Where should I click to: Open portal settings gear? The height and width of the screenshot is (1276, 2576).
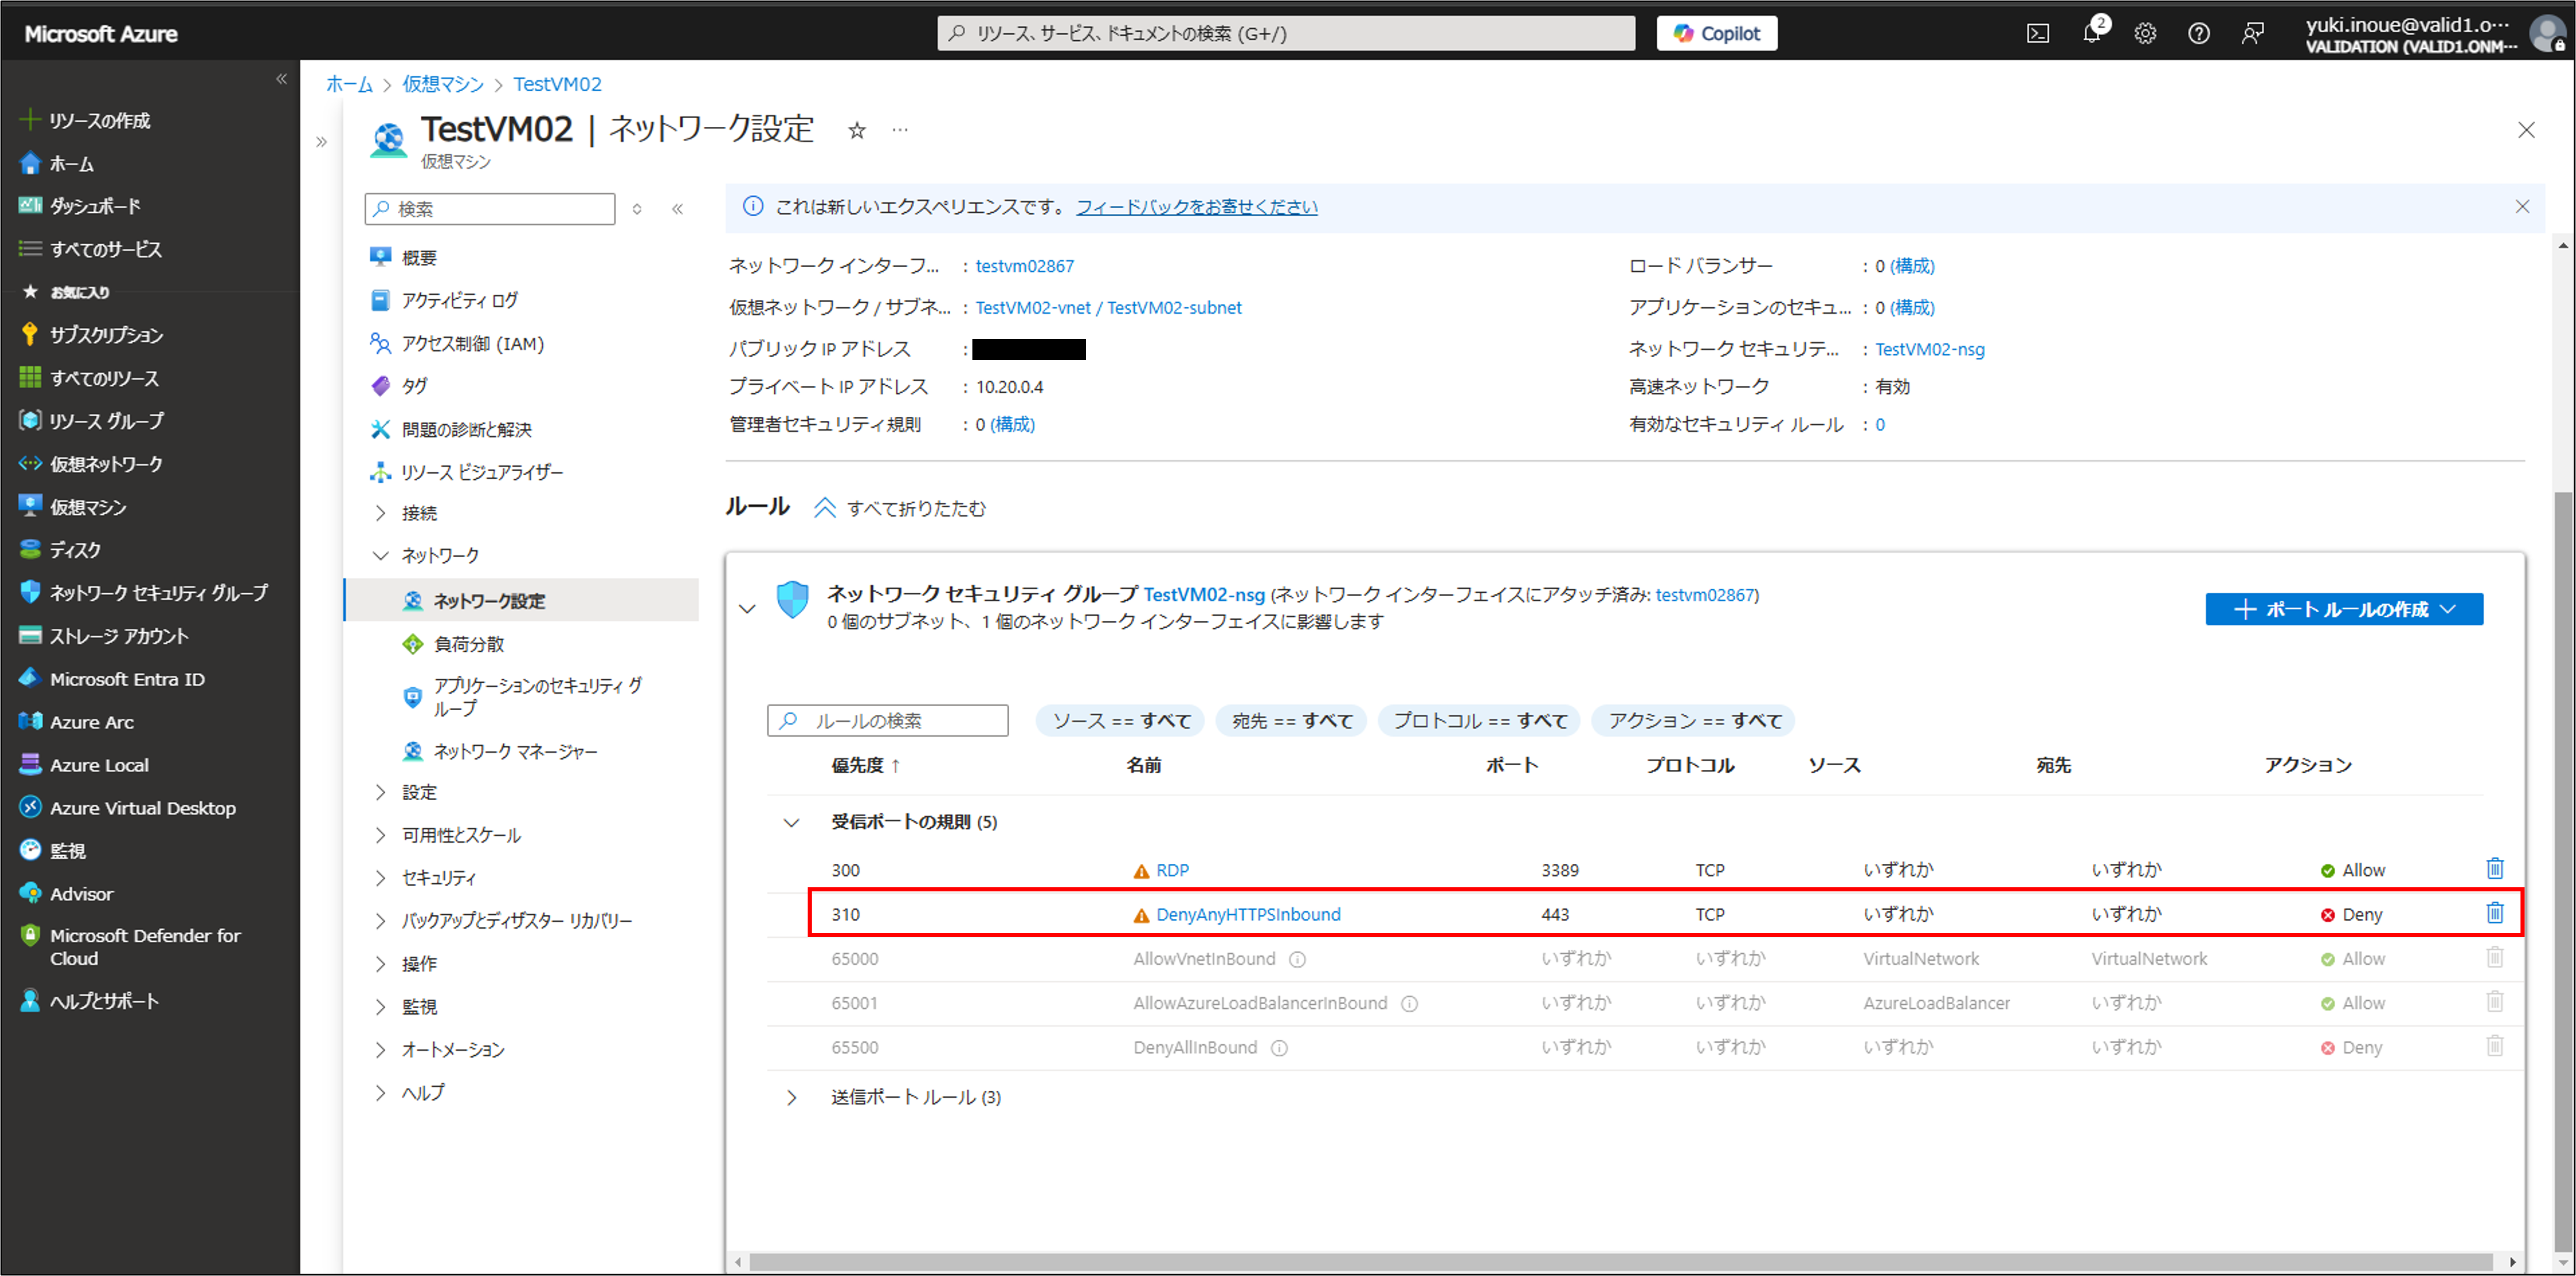pos(2145,33)
